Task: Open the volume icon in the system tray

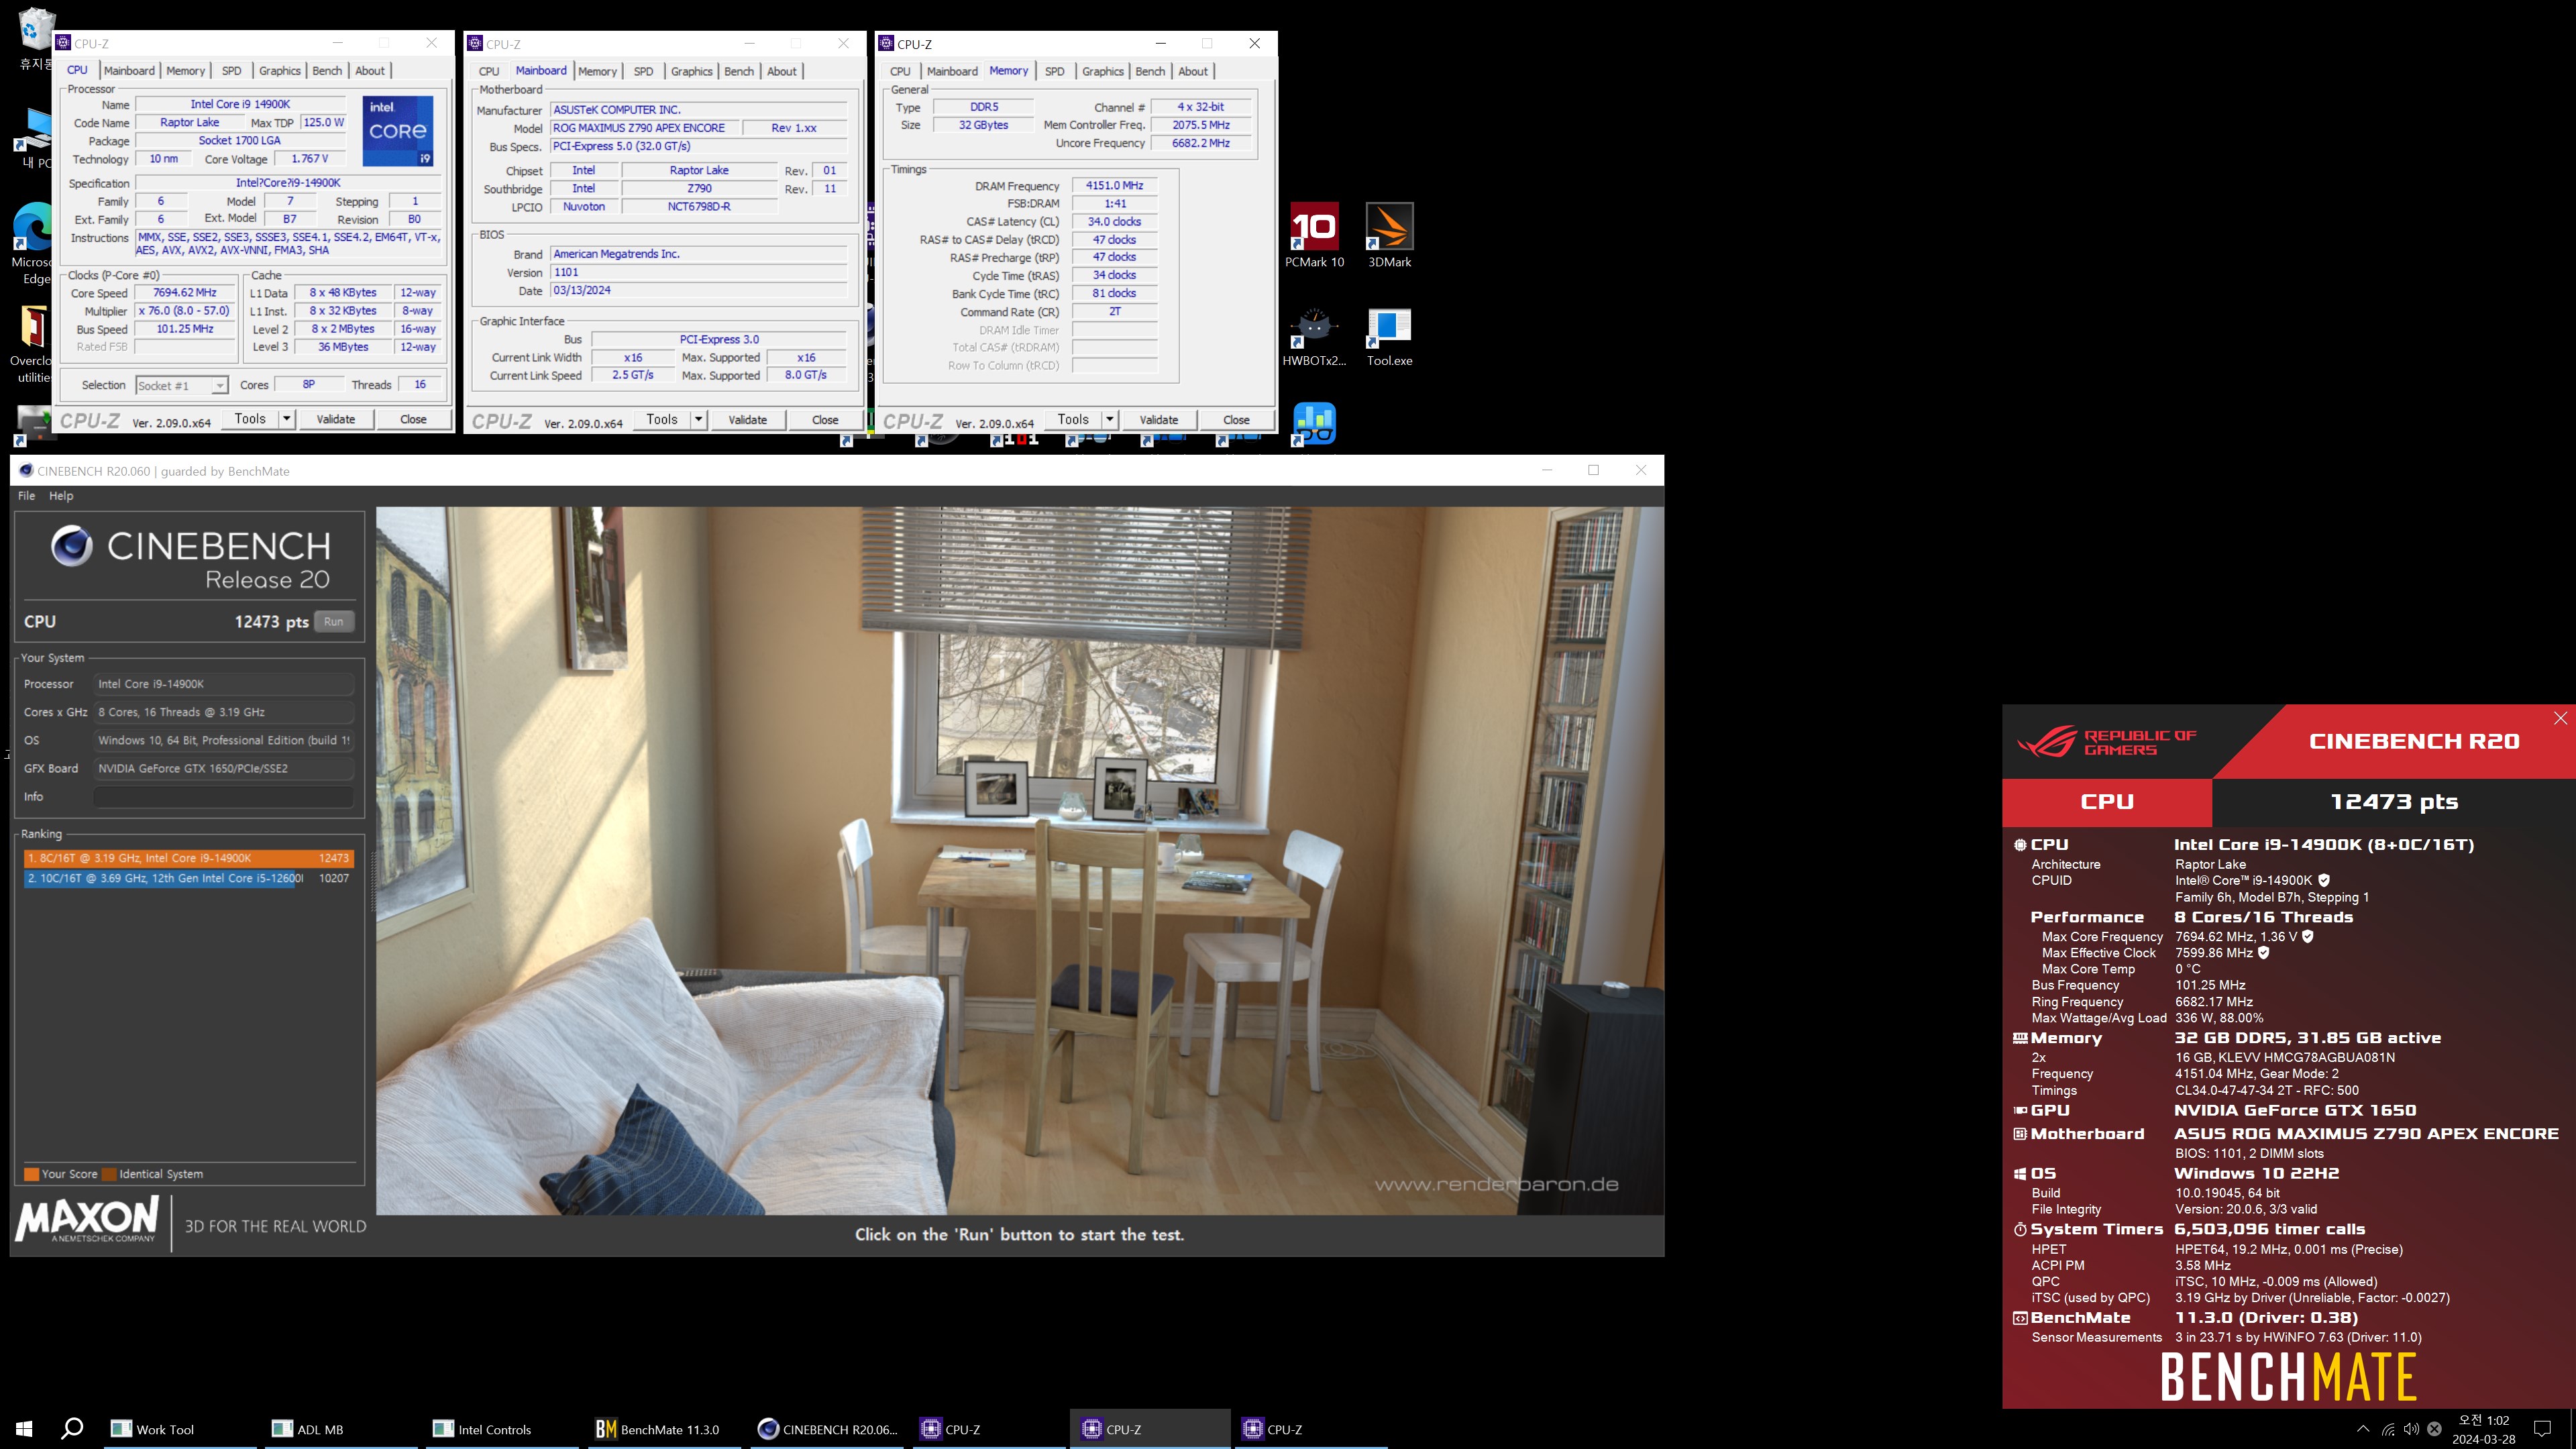Action: (x=2411, y=1430)
